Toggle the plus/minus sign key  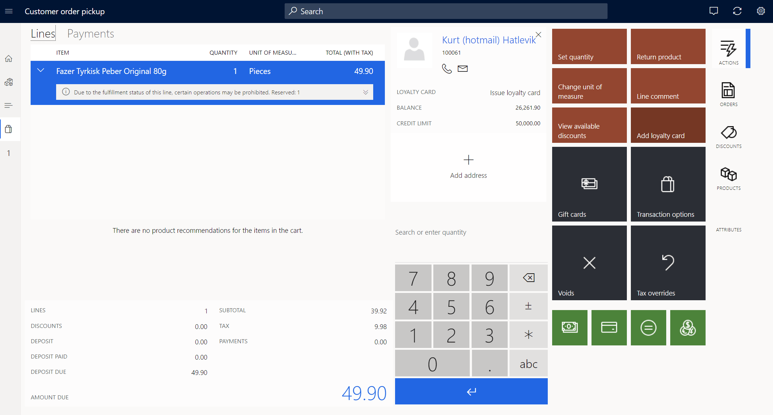click(528, 306)
